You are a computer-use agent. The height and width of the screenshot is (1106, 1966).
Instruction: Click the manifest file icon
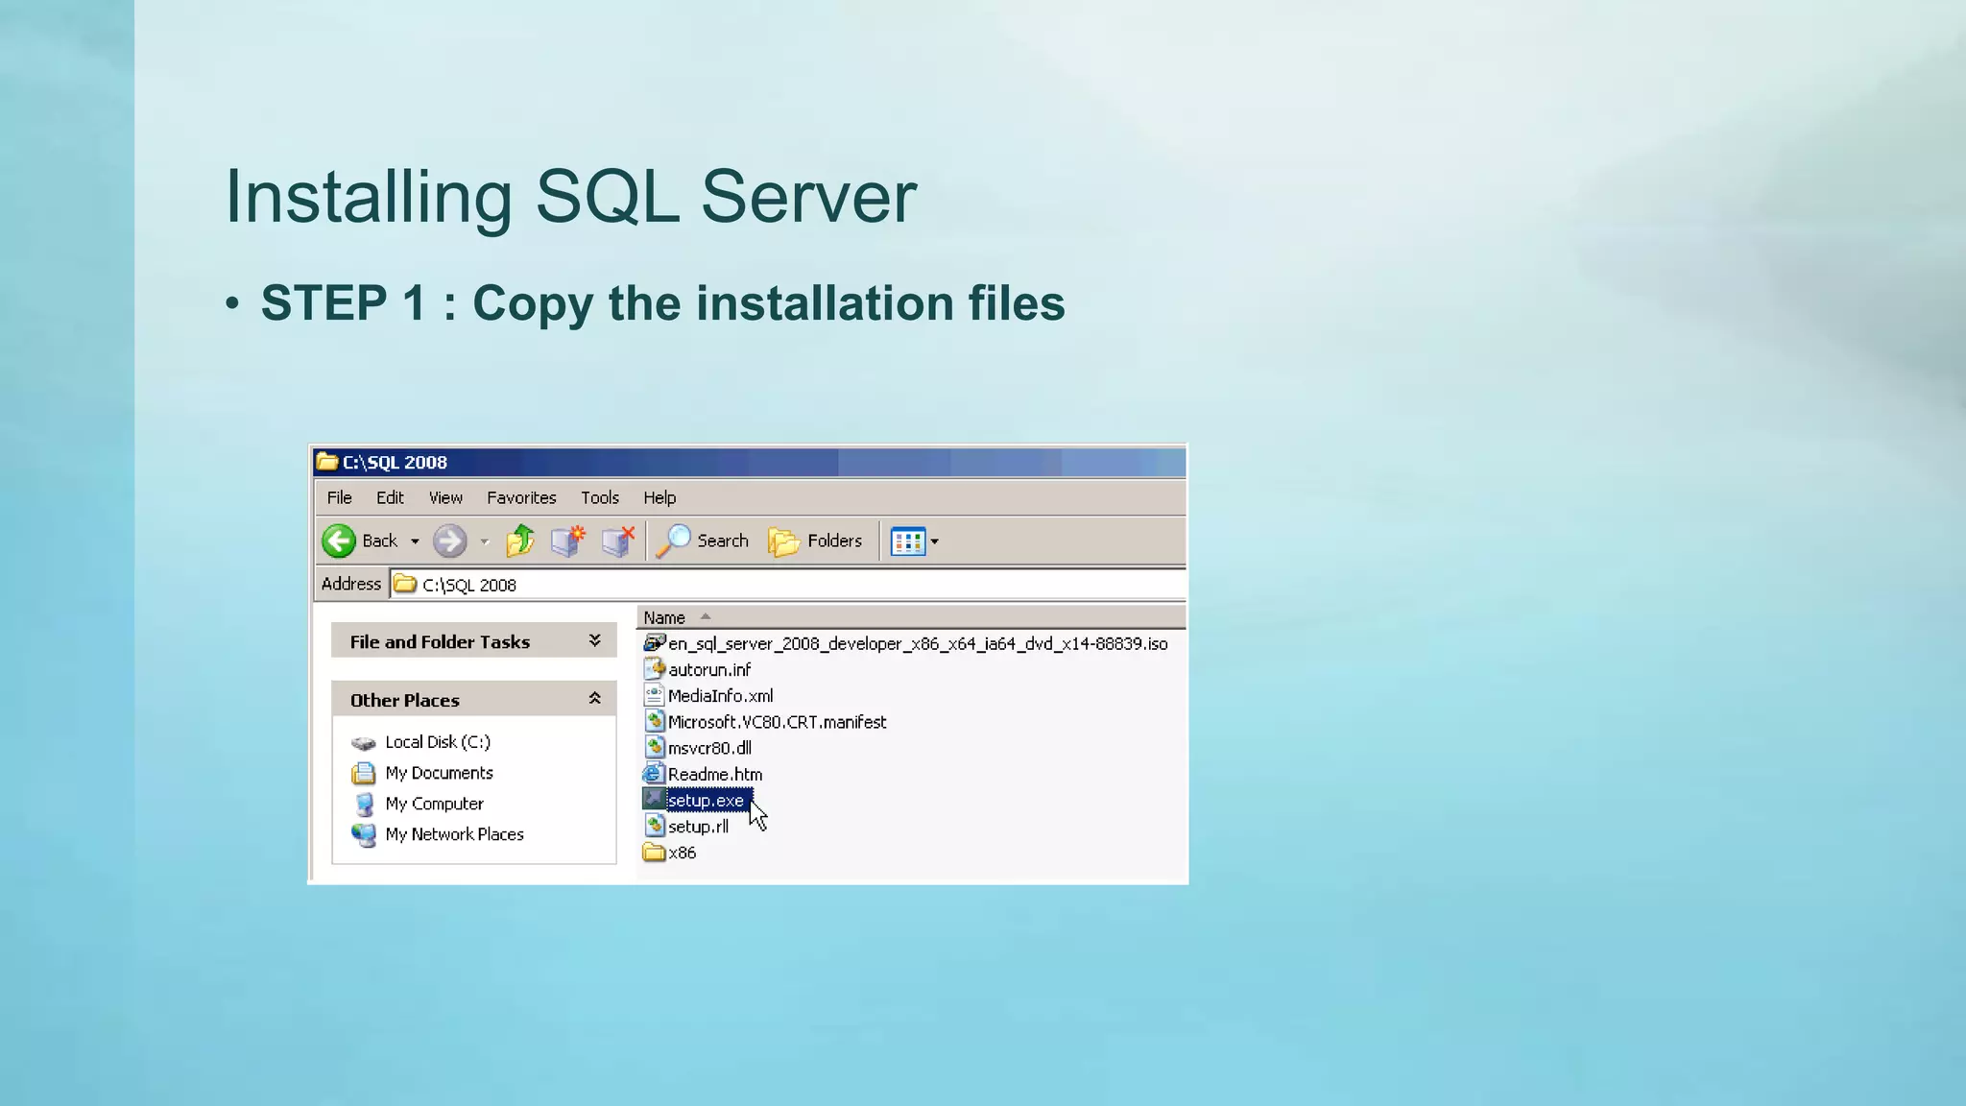(654, 721)
